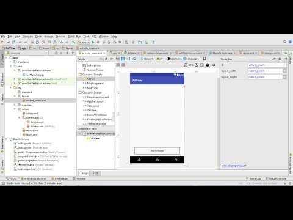
Task: Open the Language dropdown in designer
Action: coord(191,59)
